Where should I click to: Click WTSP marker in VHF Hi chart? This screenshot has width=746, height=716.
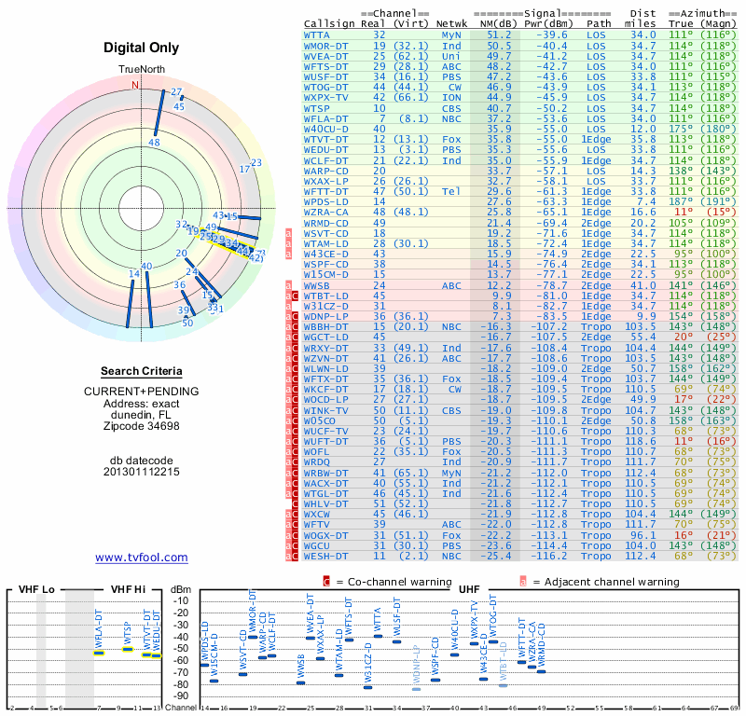[128, 649]
